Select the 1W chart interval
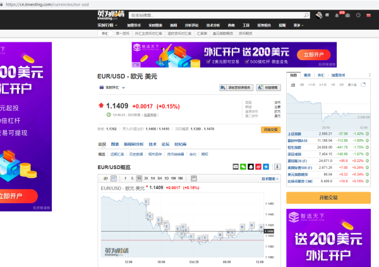The height and width of the screenshot is (267, 379). (173, 178)
